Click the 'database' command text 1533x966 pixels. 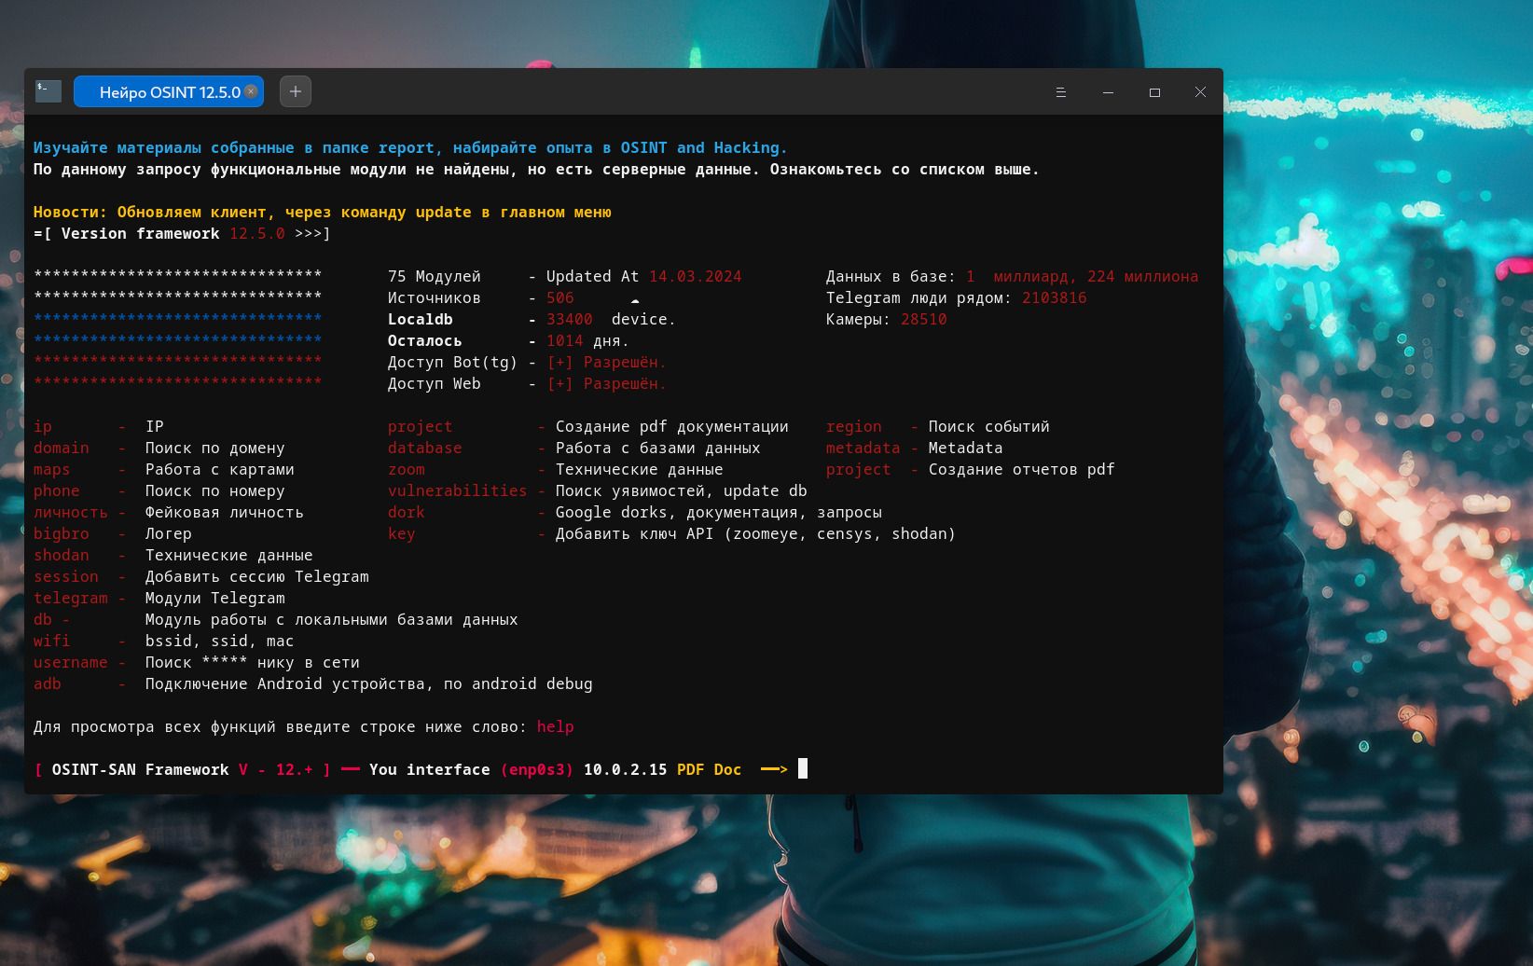(425, 448)
